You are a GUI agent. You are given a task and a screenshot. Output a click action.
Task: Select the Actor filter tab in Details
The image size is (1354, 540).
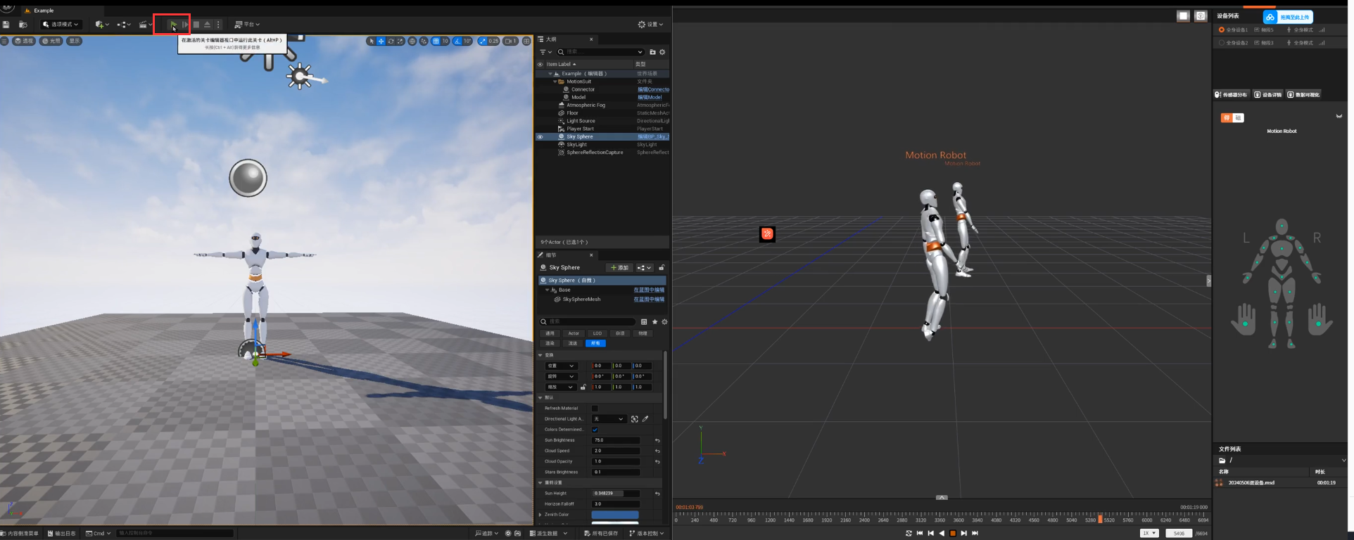tap(574, 333)
